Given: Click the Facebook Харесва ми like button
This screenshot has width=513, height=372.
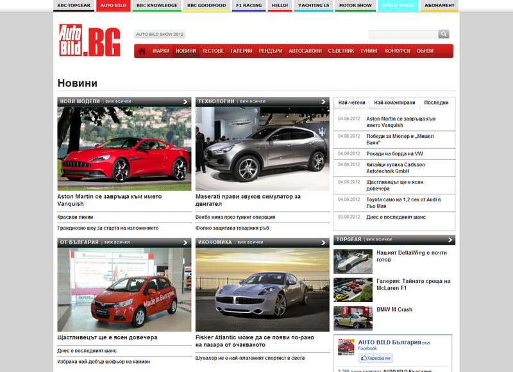Looking at the screenshot, I should click(376, 359).
